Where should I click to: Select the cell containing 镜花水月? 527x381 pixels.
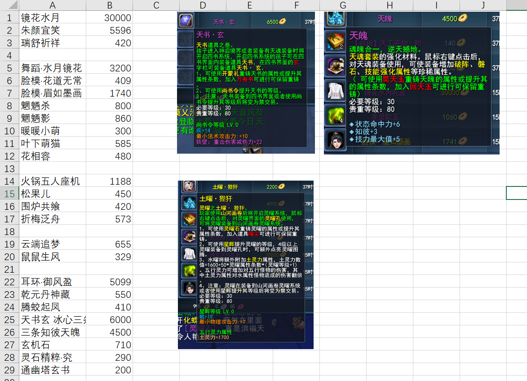pos(53,18)
